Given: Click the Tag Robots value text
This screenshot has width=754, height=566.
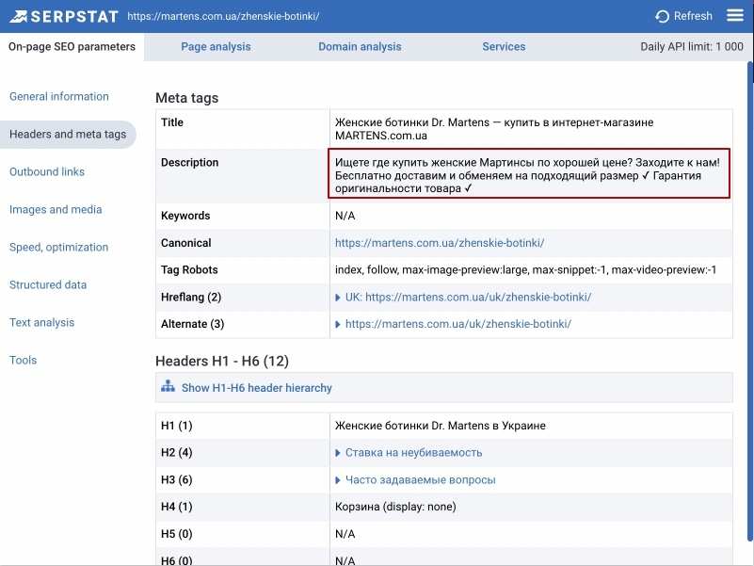Looking at the screenshot, I should tap(525, 270).
